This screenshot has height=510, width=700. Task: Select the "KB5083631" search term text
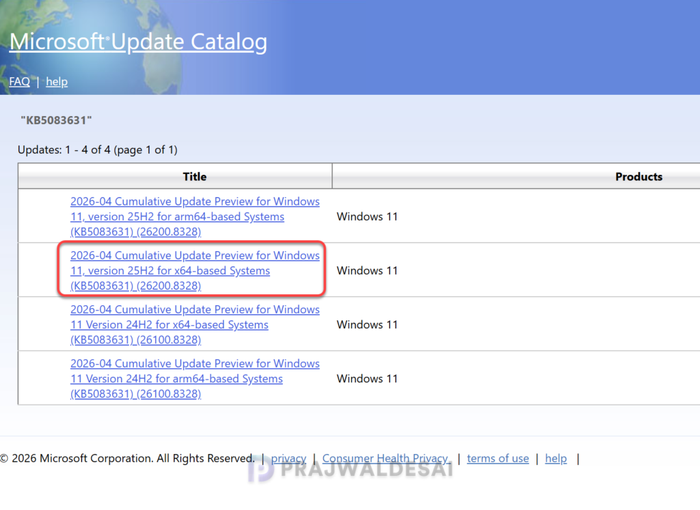pyautogui.click(x=56, y=120)
